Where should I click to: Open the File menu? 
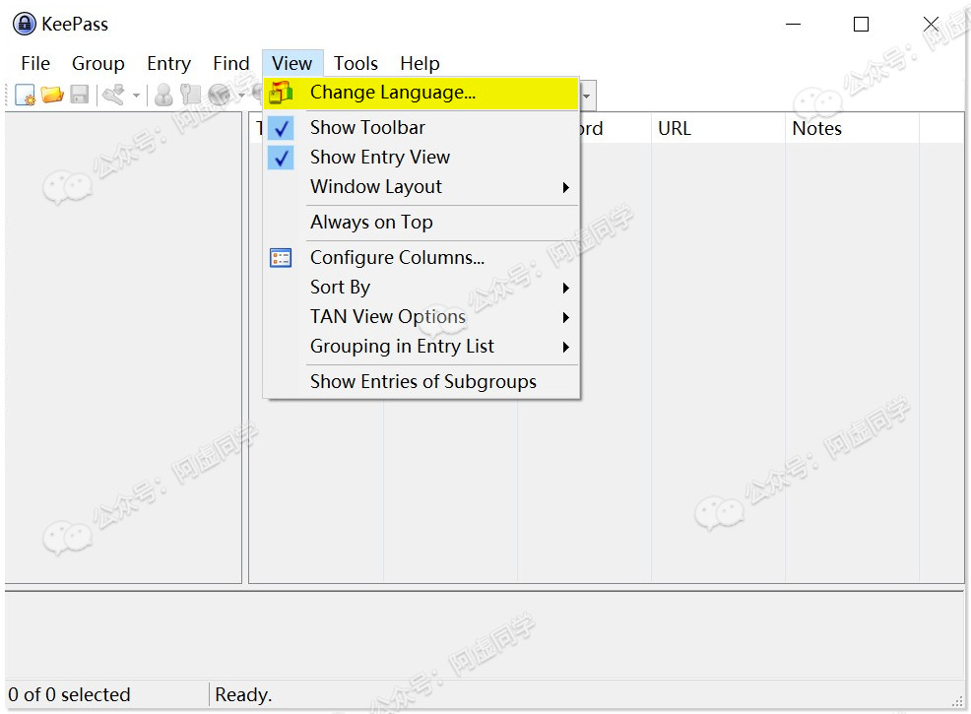(35, 64)
